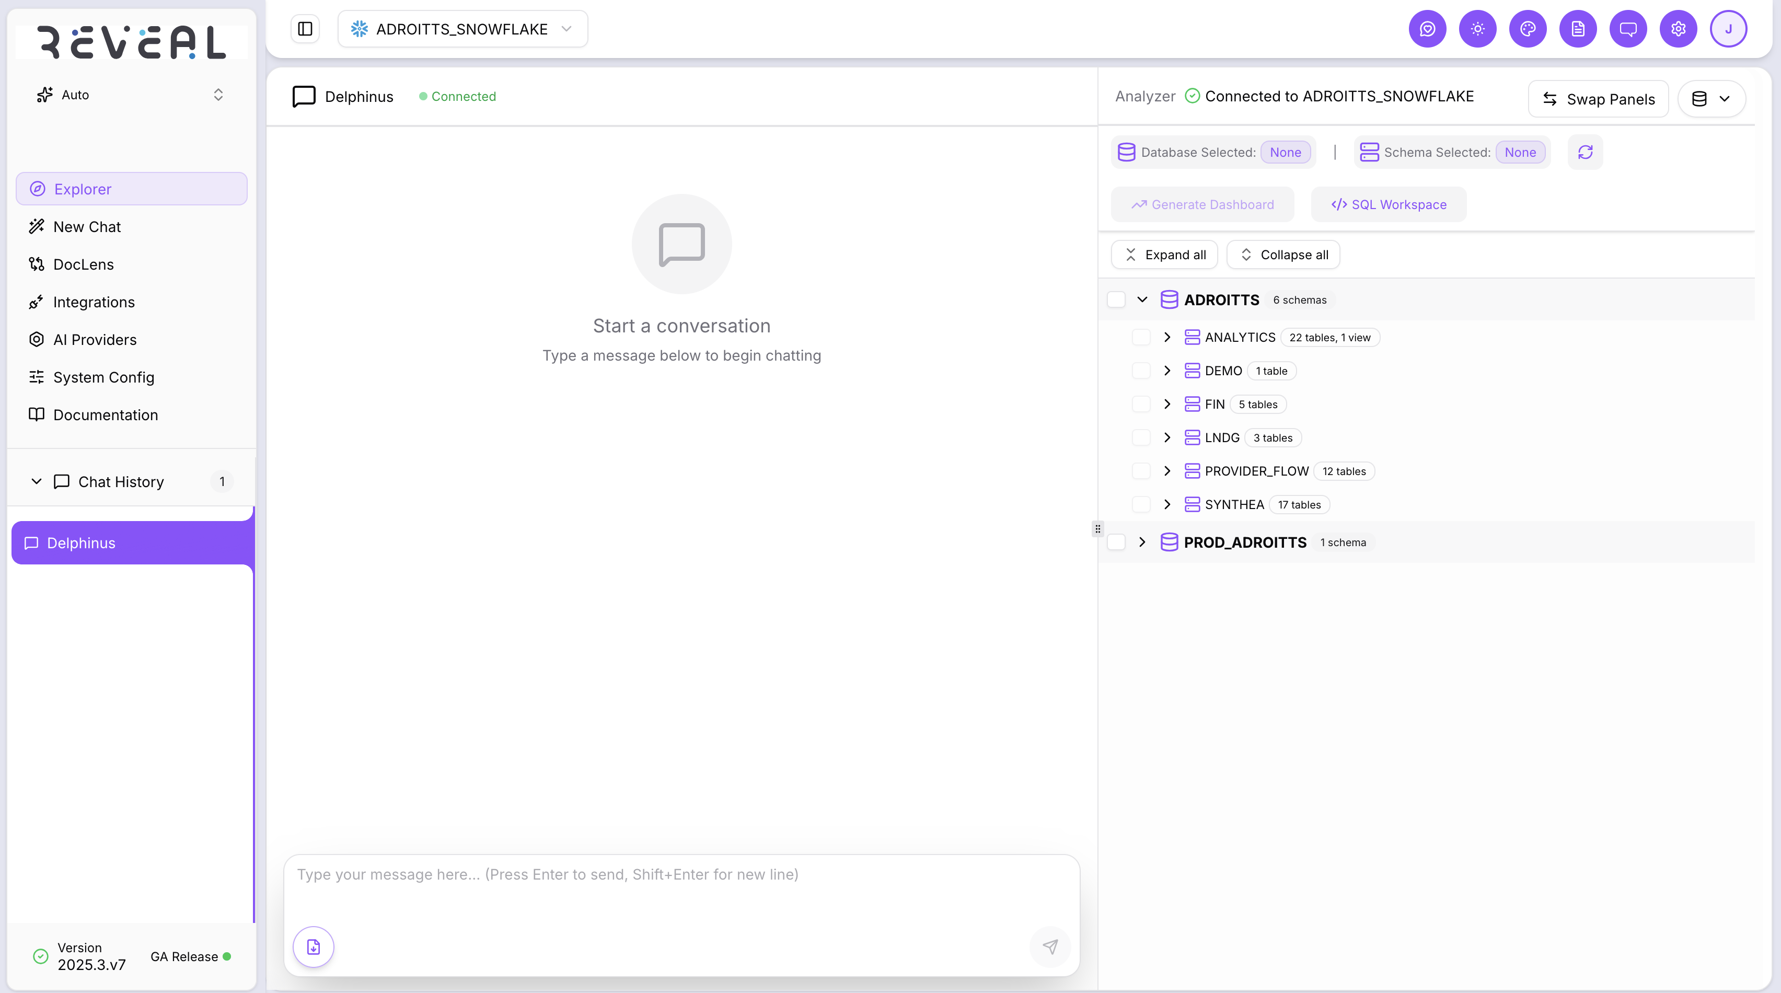Click the SYNTHEA schema icon

coord(1192,504)
